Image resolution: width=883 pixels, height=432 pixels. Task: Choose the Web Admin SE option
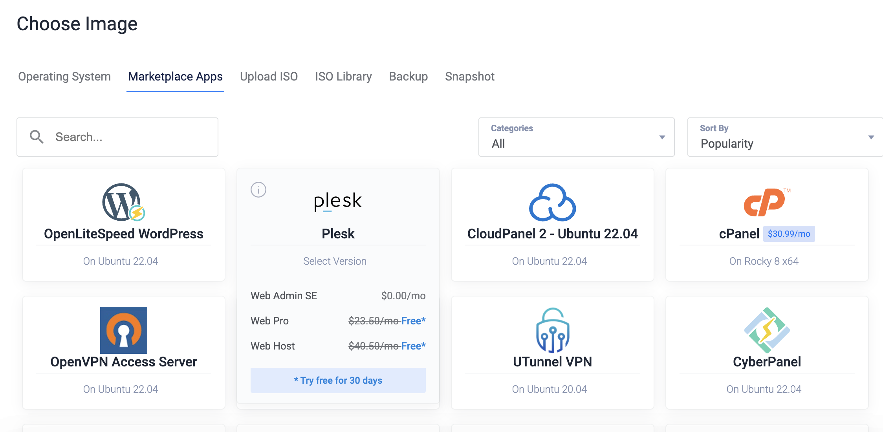[x=338, y=296]
